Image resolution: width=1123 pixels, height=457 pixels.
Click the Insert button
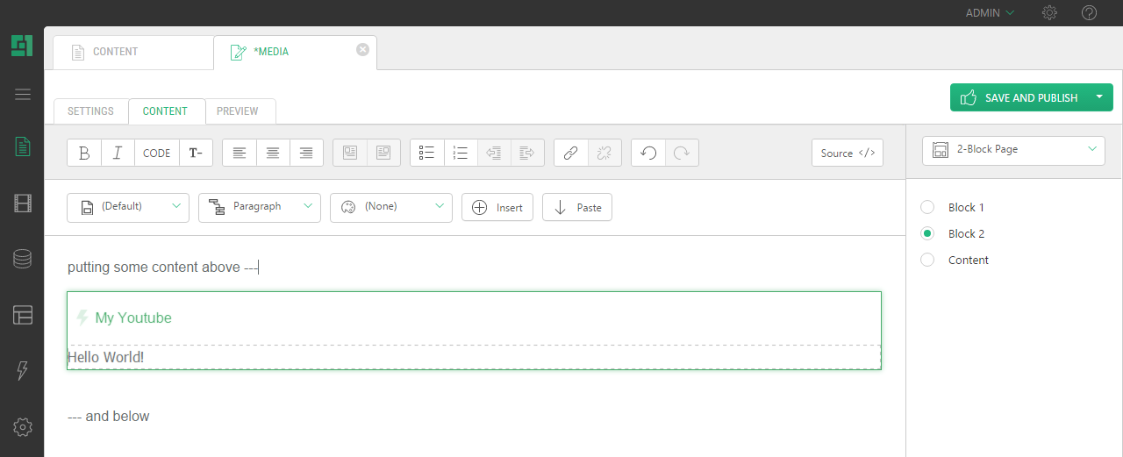coord(497,207)
